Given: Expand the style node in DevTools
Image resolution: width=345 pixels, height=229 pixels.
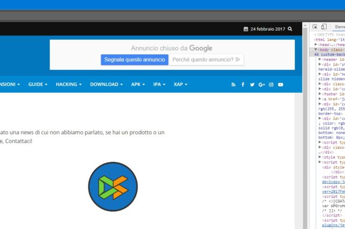Looking at the screenshot, I should pyautogui.click(x=320, y=157).
